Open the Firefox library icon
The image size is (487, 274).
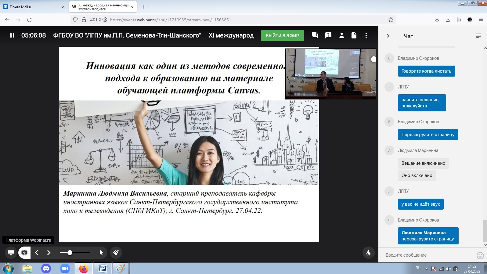(459, 20)
